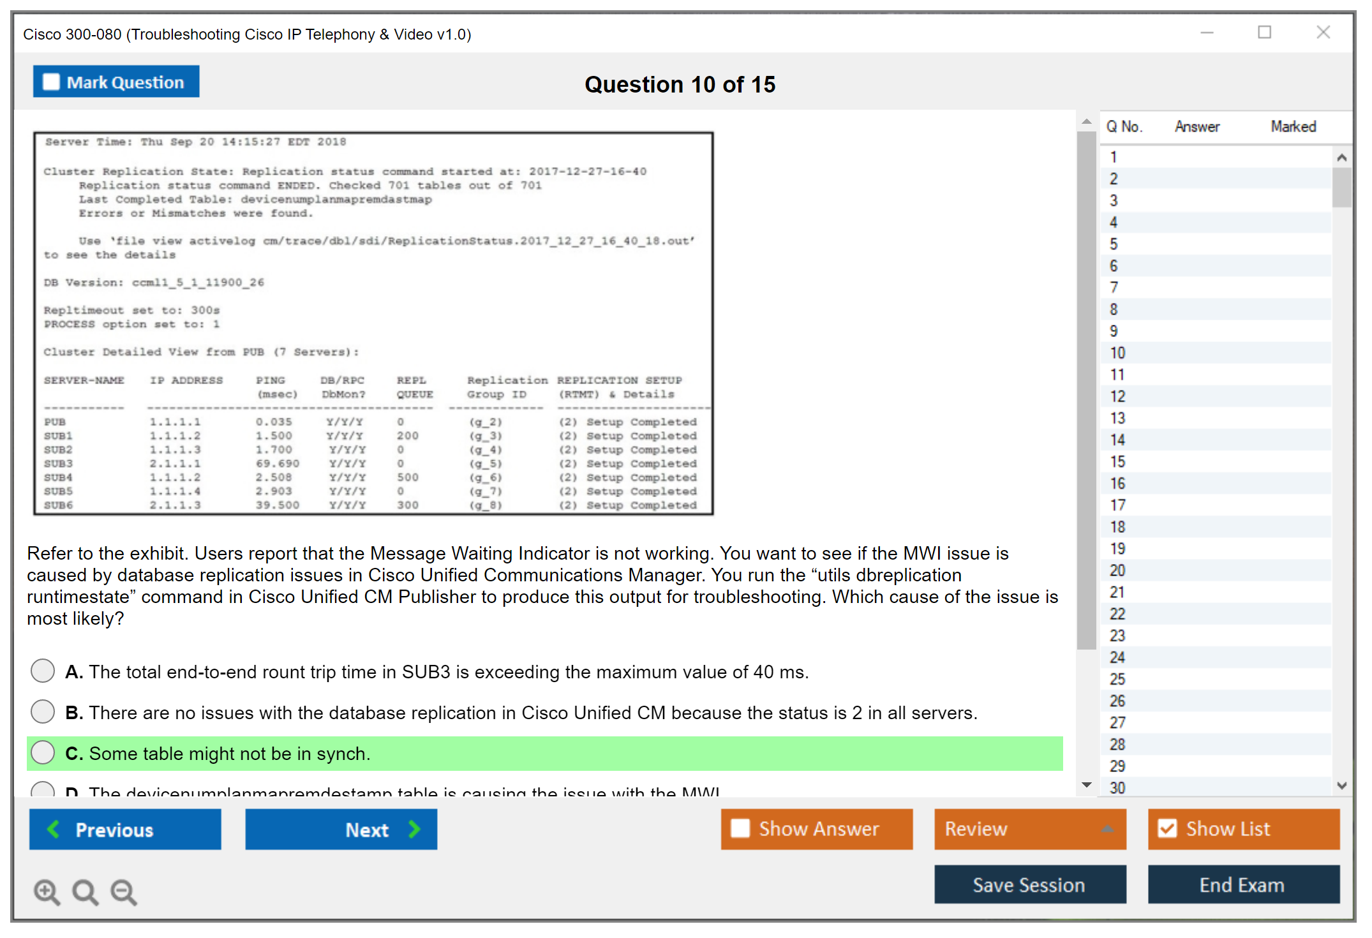Click the Save Session button

(1029, 884)
